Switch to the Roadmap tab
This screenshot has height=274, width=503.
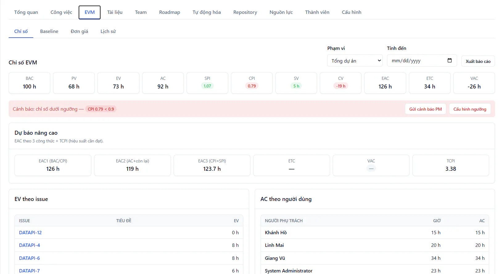[x=170, y=12]
